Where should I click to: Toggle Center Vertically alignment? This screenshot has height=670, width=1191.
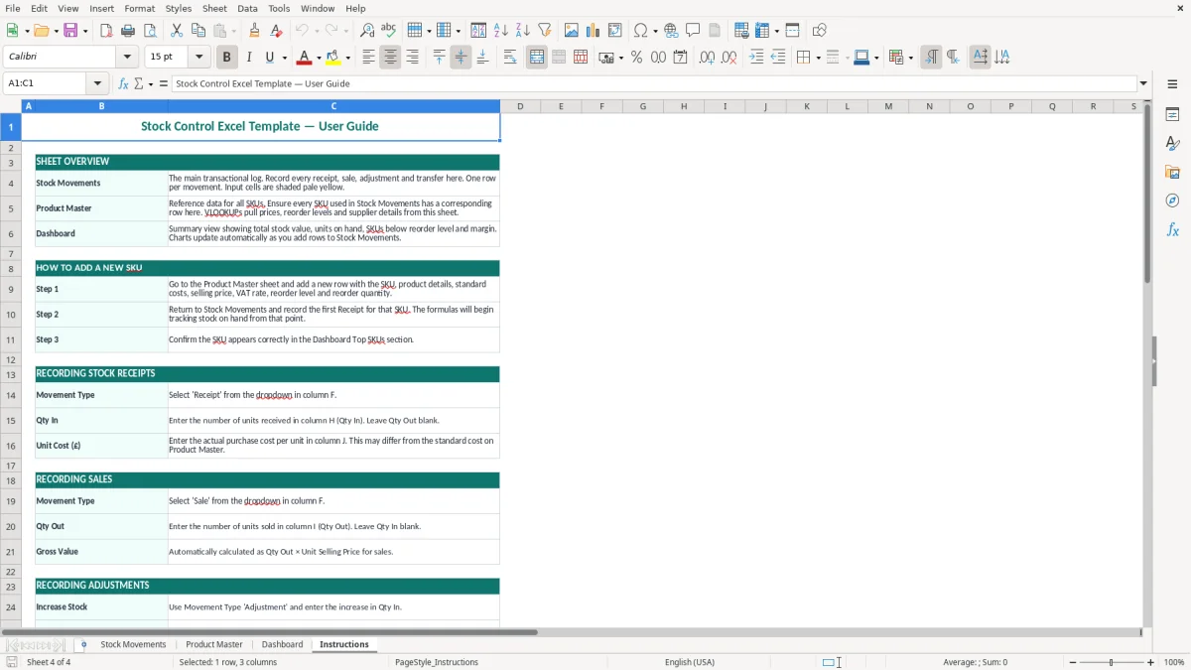pos(461,58)
